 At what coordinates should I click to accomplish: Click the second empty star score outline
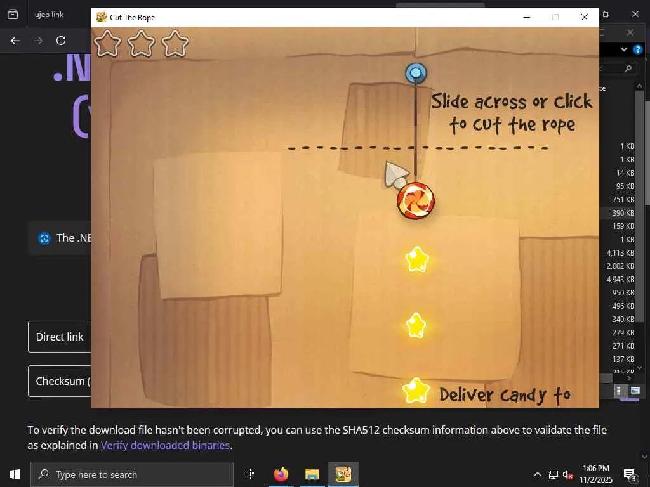(142, 44)
